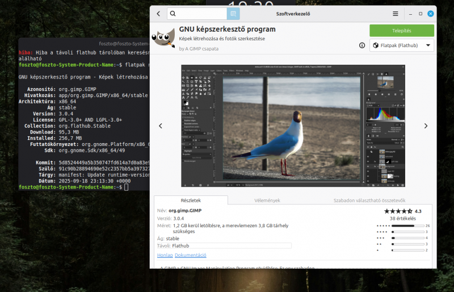Click the Collection: org.flathub.Stable line in terminal
The width and height of the screenshot is (454, 292).
coord(68,126)
